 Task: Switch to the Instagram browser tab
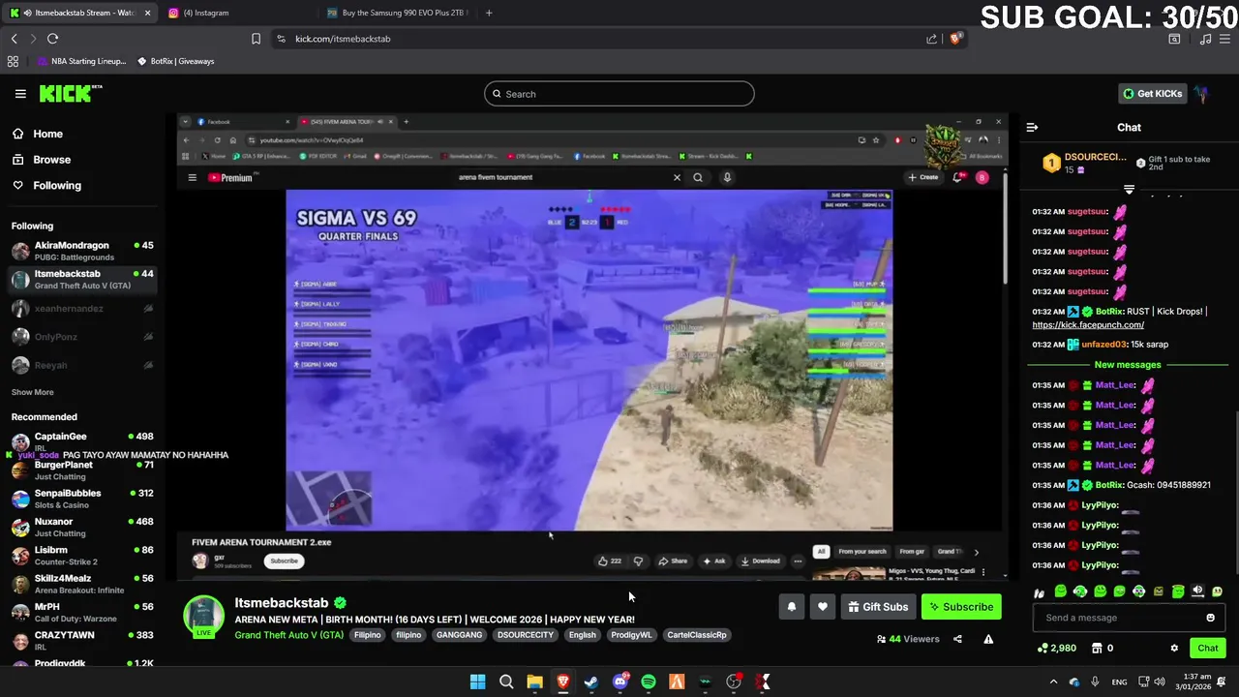(236, 13)
